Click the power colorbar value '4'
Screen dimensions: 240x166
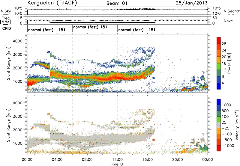pos(223,83)
